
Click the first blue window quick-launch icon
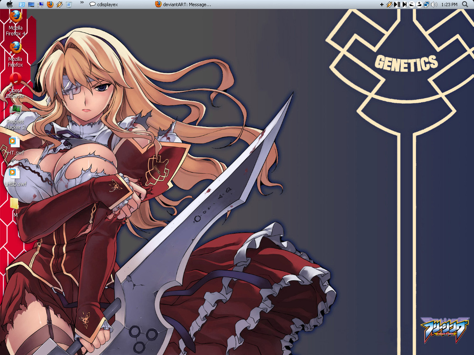tap(22, 5)
